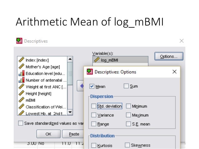Check the Range option
The height and width of the screenshot is (149, 199).
click(x=94, y=124)
